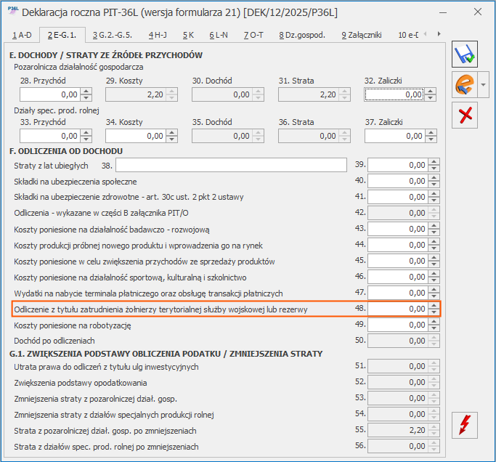The image size is (496, 462).
Task: Click field 49 Koszty poniesione na robotyzację amount
Action: pos(398,325)
